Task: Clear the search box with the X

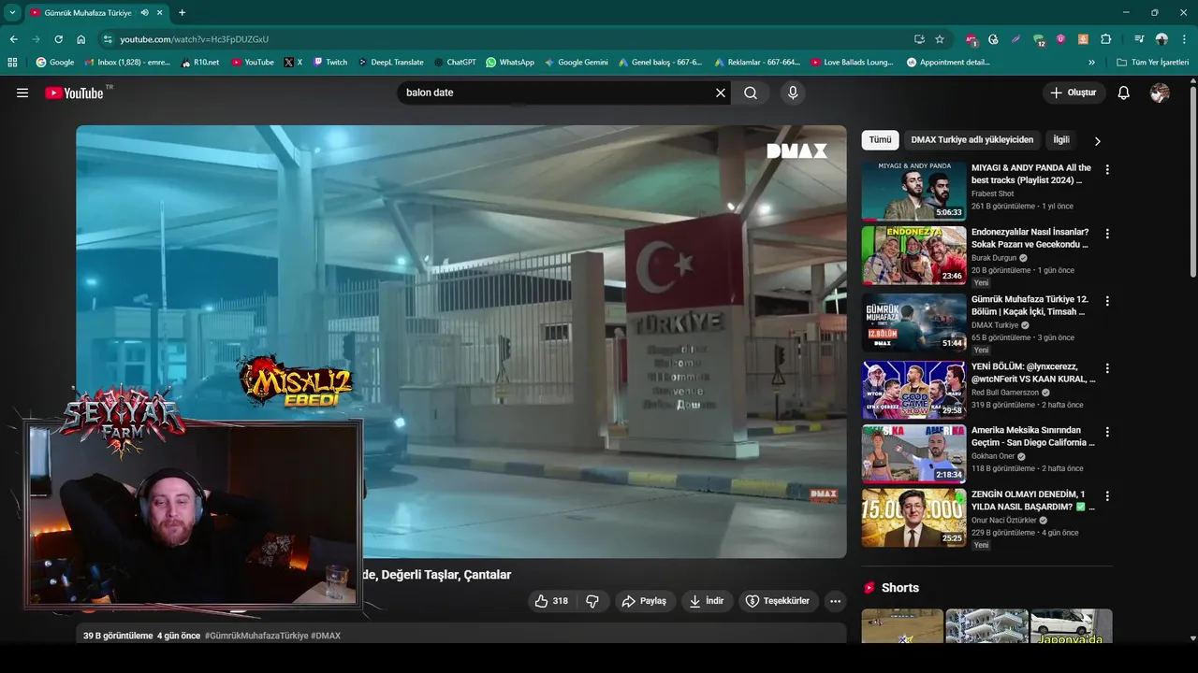Action: tap(721, 93)
